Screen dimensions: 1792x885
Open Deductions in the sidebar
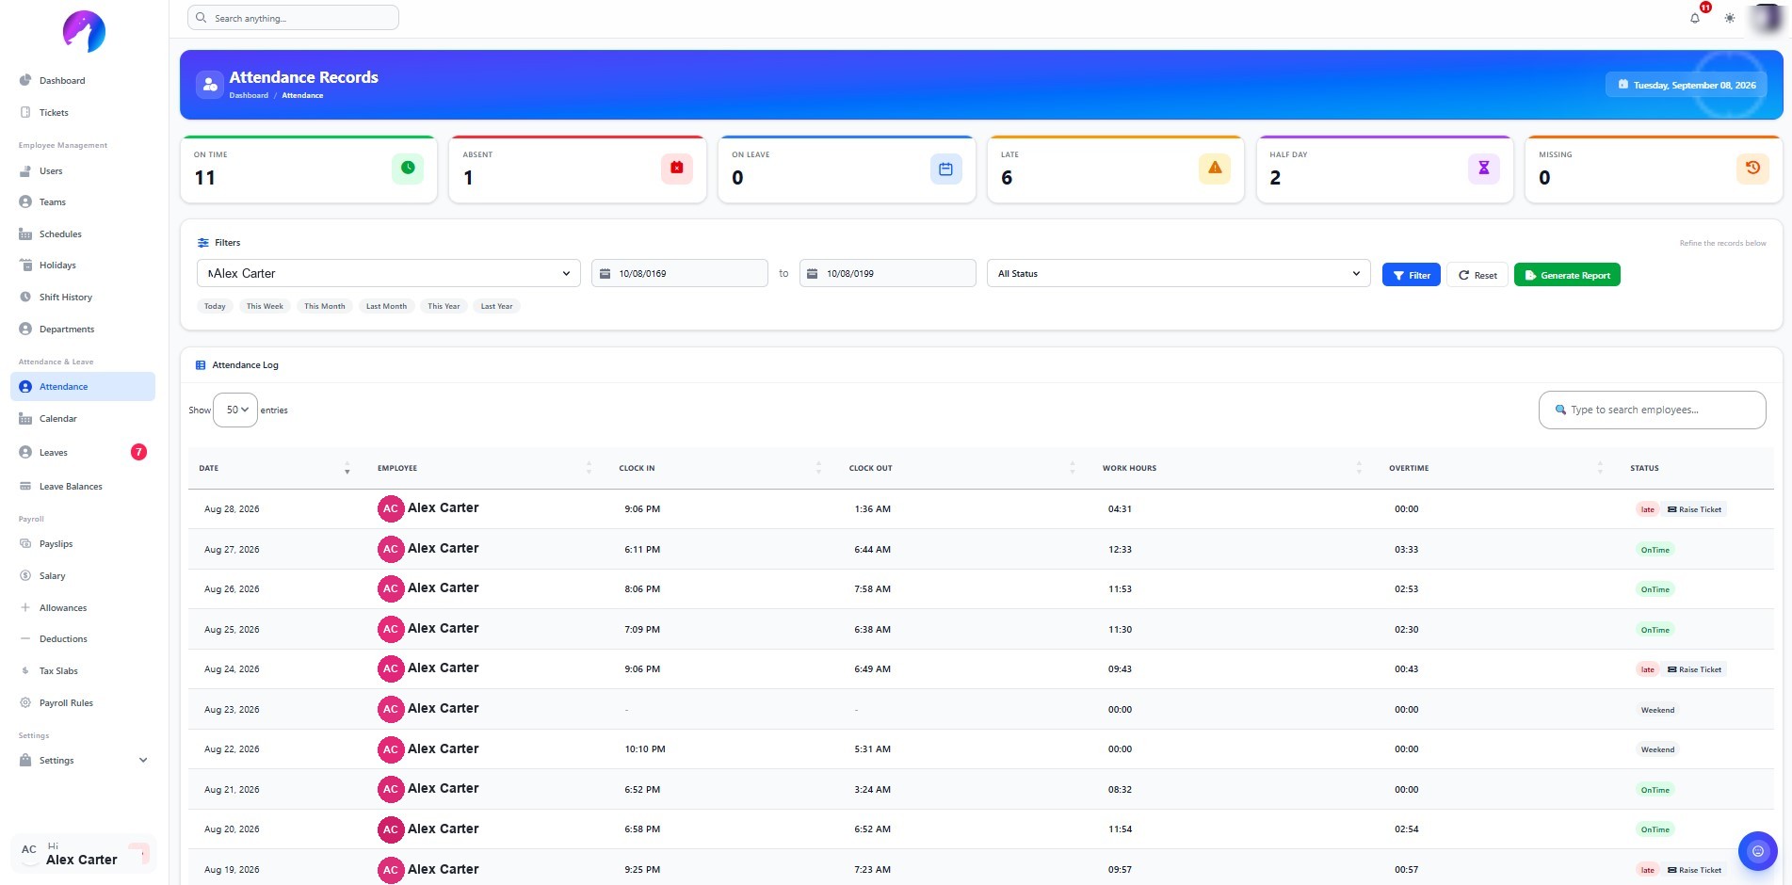coord(83,638)
